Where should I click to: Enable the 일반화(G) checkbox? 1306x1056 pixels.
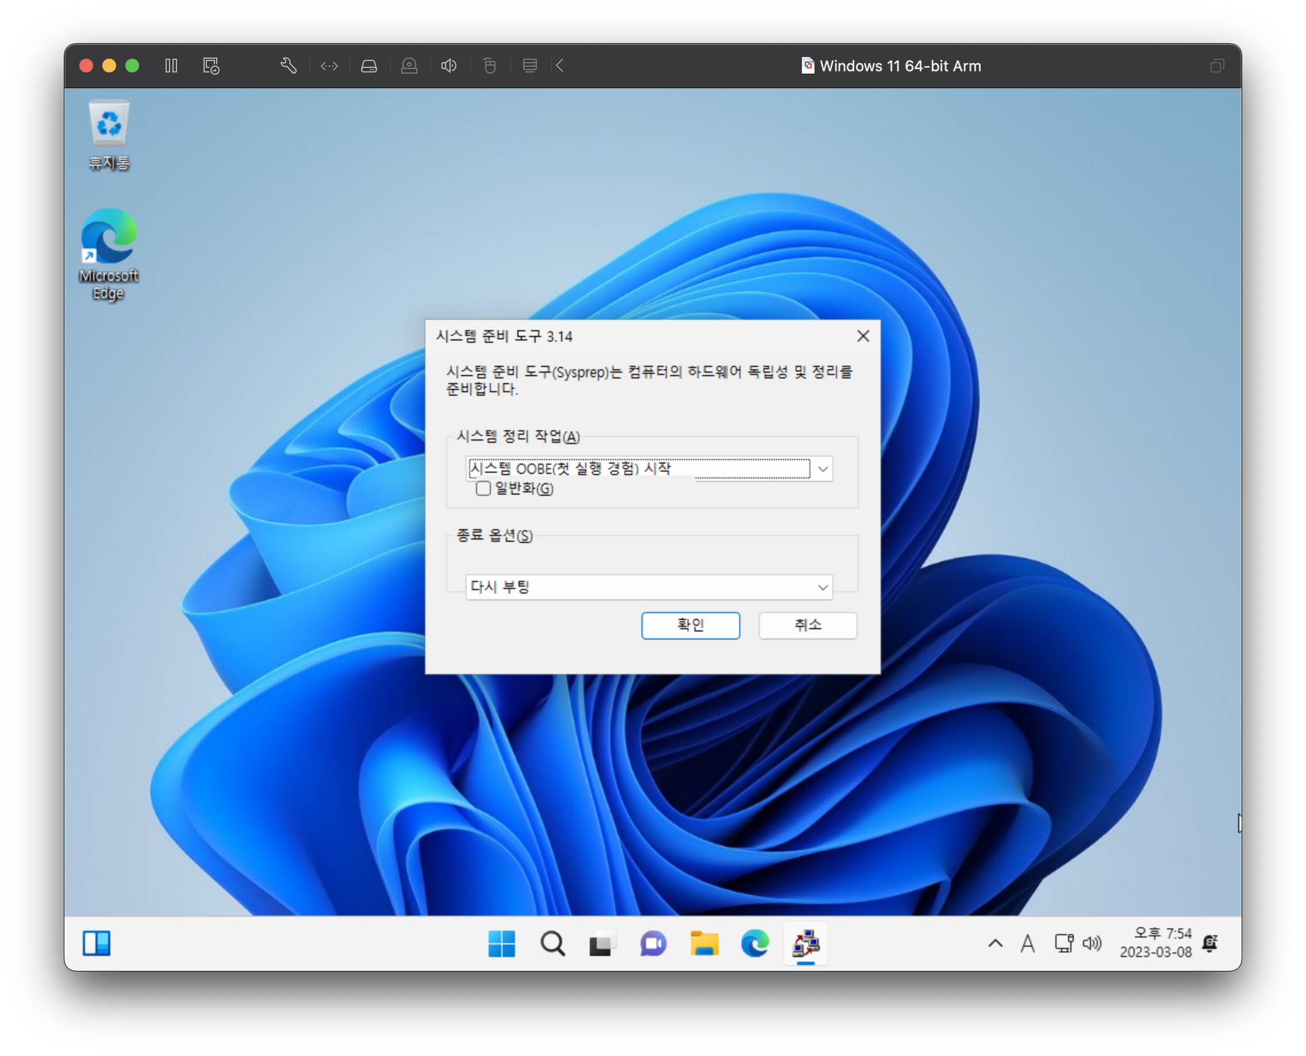pos(483,488)
